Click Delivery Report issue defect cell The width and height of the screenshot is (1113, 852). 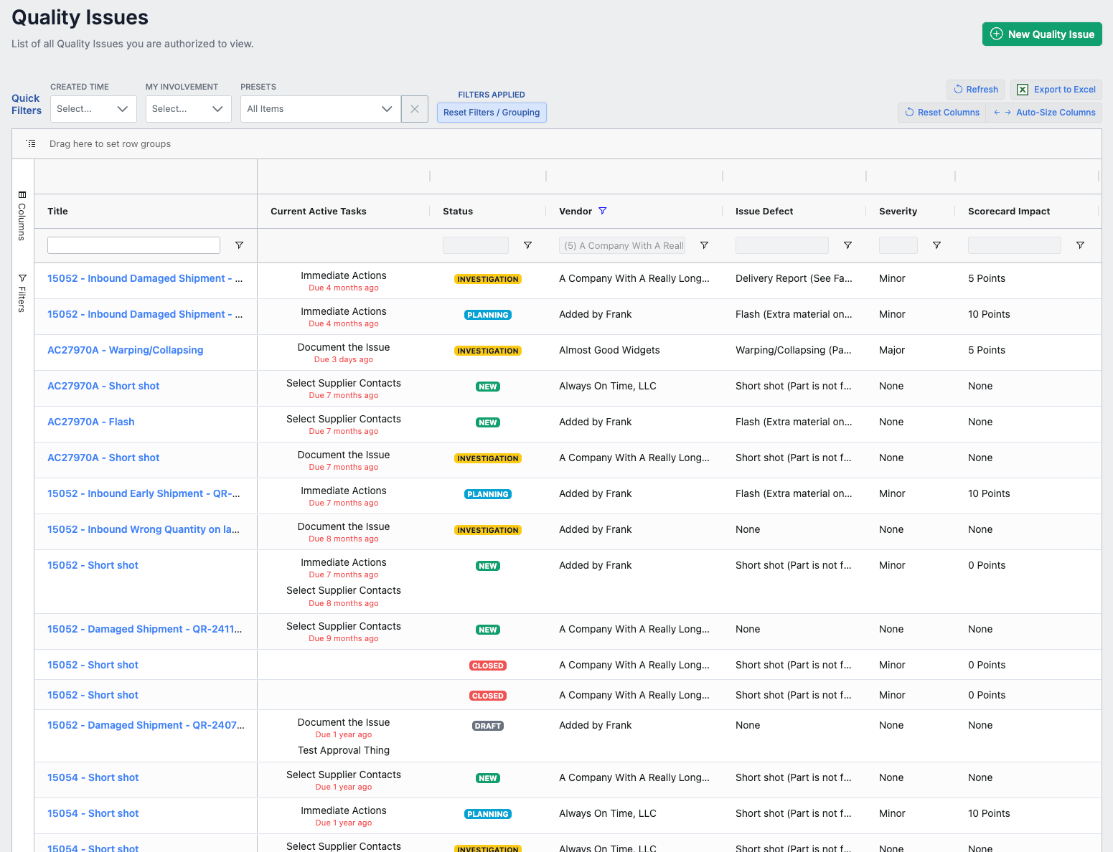point(794,278)
